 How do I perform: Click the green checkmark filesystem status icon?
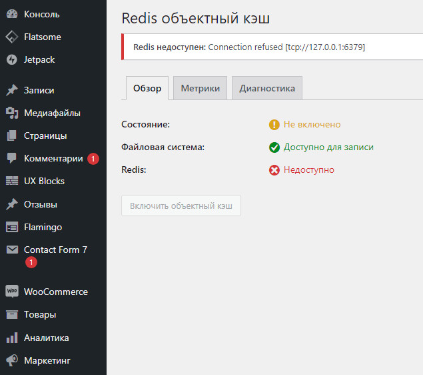tap(274, 147)
